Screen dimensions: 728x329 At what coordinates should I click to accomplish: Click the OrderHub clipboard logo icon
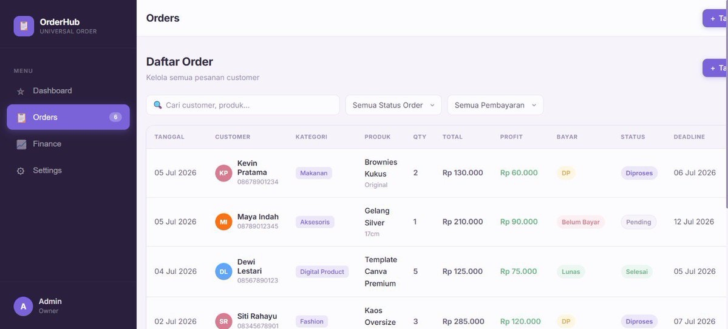pyautogui.click(x=24, y=26)
